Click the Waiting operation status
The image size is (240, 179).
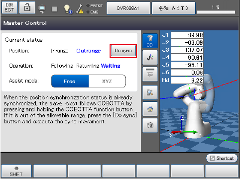(111, 66)
